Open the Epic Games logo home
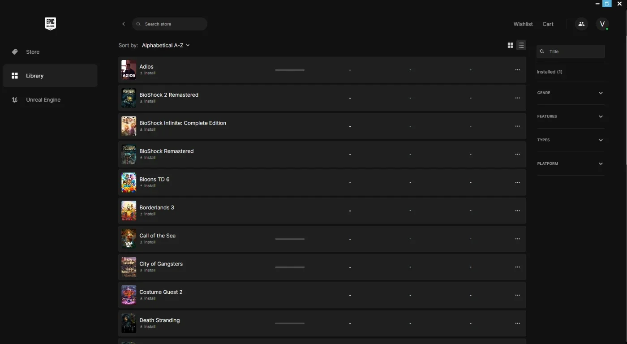This screenshot has width=627, height=344. tap(50, 24)
